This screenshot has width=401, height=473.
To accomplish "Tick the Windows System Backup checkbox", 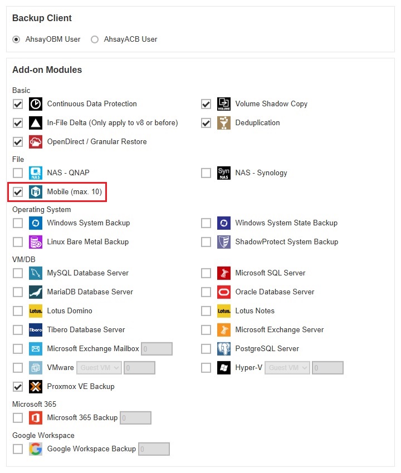I will point(18,223).
